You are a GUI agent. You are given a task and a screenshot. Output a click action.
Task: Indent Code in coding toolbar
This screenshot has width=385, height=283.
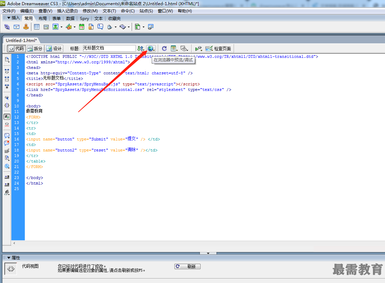pos(7,177)
